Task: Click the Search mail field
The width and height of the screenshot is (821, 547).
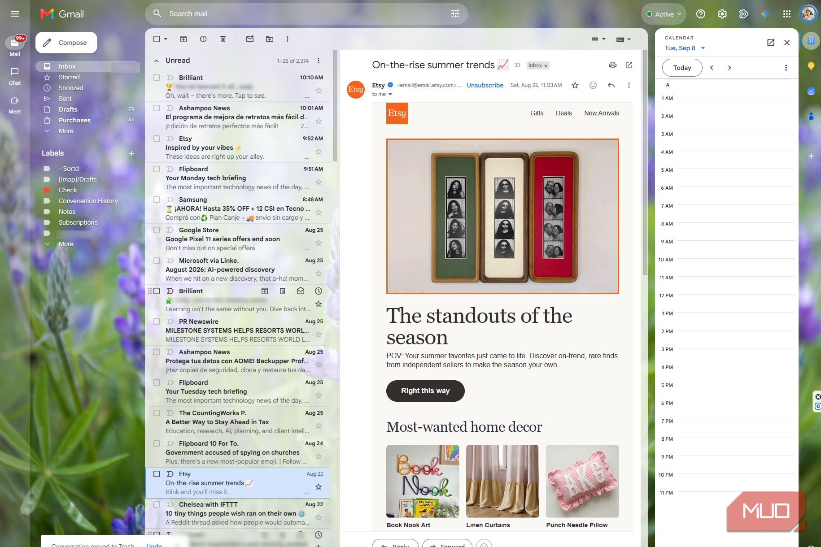Action: [306, 14]
